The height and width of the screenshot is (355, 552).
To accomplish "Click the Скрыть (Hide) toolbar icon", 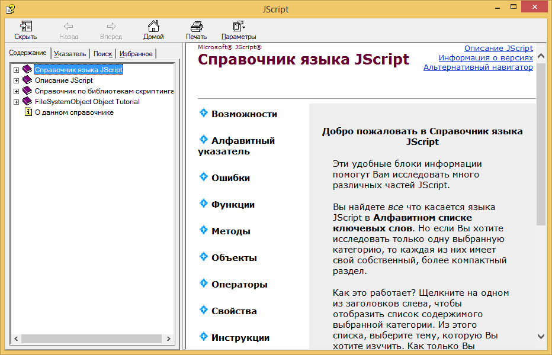I will [x=25, y=27].
